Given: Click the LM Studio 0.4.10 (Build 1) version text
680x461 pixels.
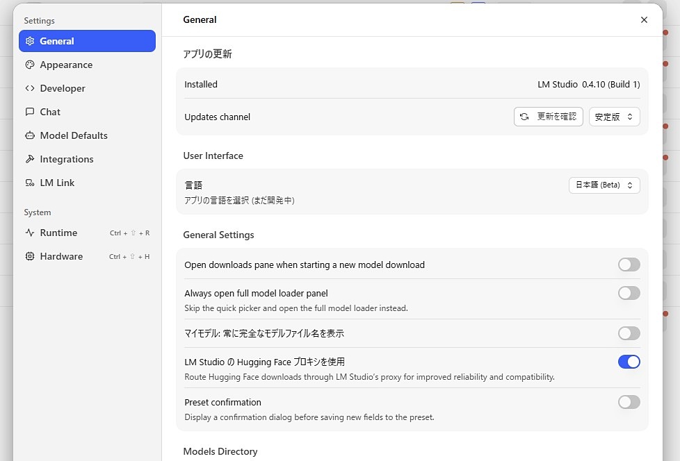Looking at the screenshot, I should click(588, 85).
